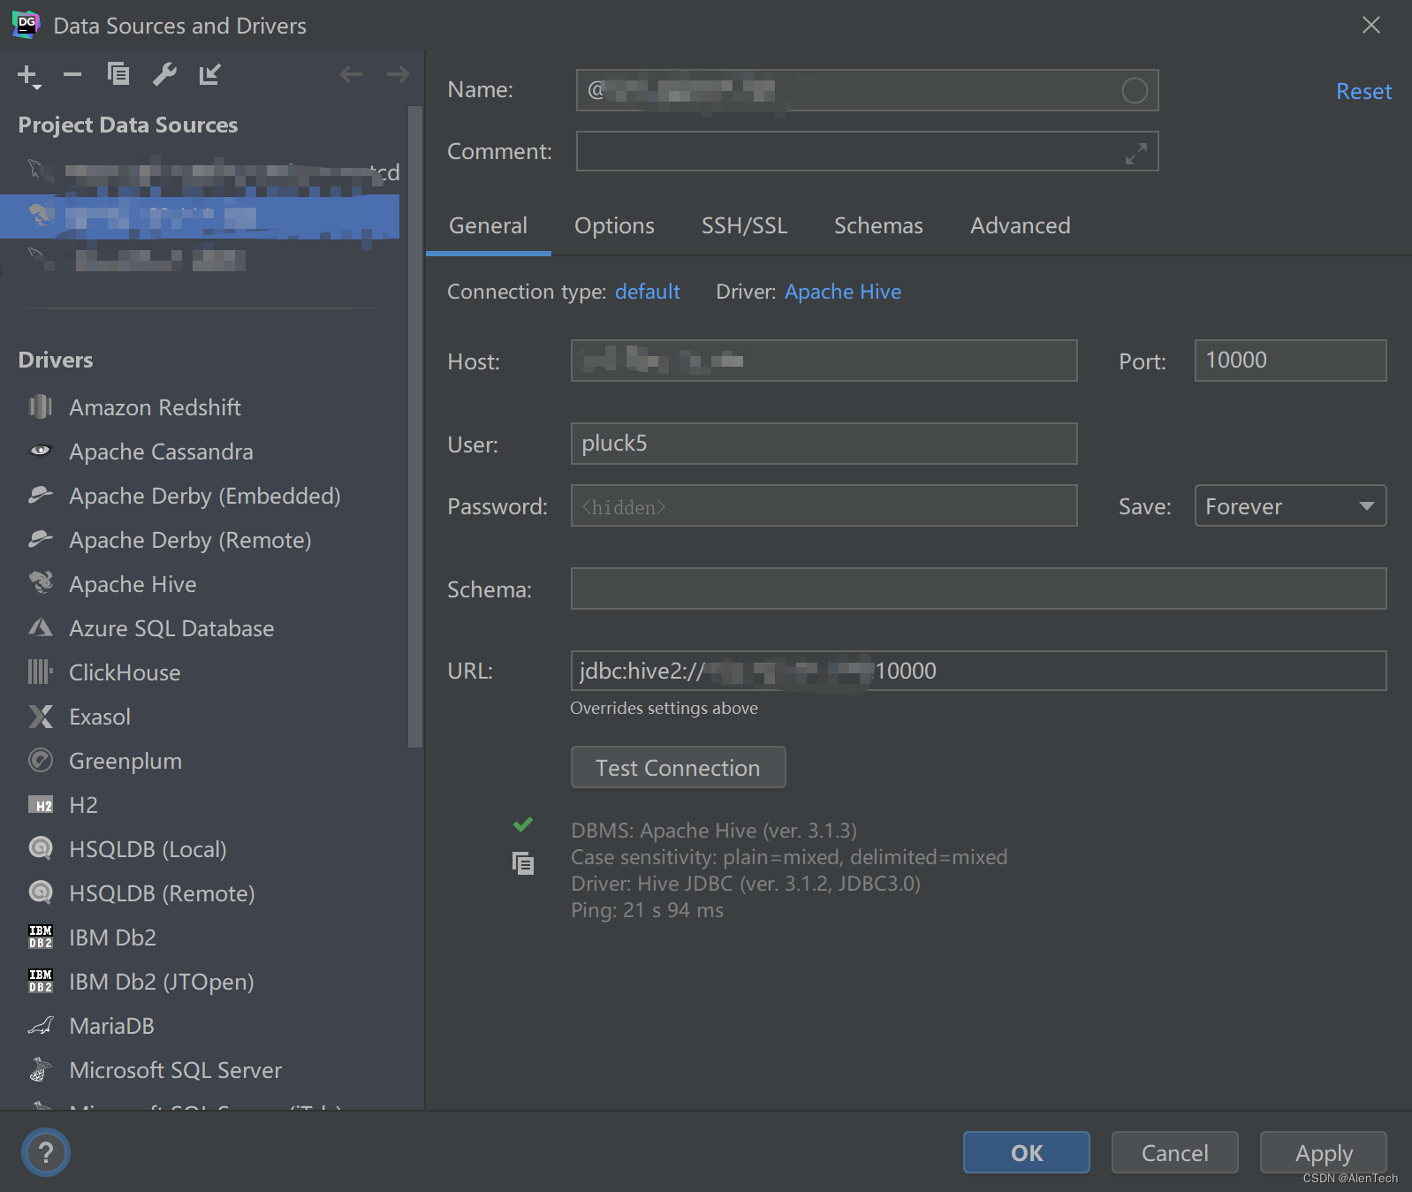Click the Back navigation arrow
The height and width of the screenshot is (1192, 1412).
coord(351,74)
